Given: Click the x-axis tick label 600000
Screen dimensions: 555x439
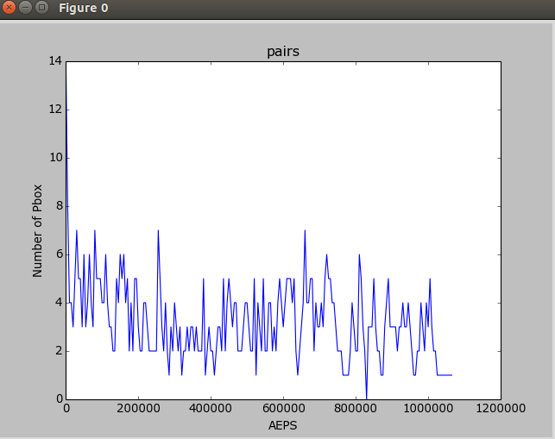Looking at the screenshot, I should click(283, 409).
